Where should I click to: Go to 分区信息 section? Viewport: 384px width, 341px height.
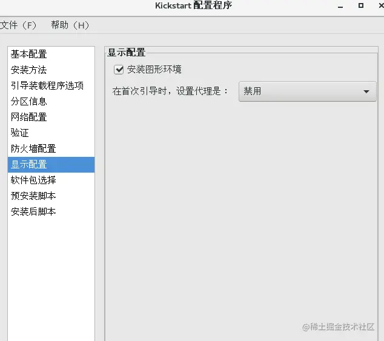click(x=51, y=101)
